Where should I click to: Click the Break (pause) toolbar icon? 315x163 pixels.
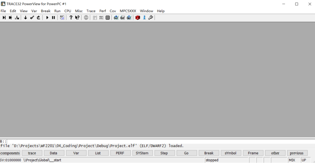click(53, 18)
